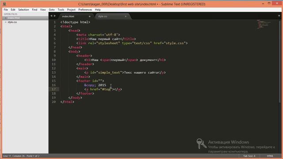
Task: Click the word 'первый' inside span
Action: pos(118,60)
